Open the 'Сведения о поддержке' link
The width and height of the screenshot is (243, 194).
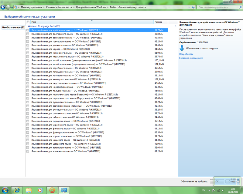(x=191, y=58)
